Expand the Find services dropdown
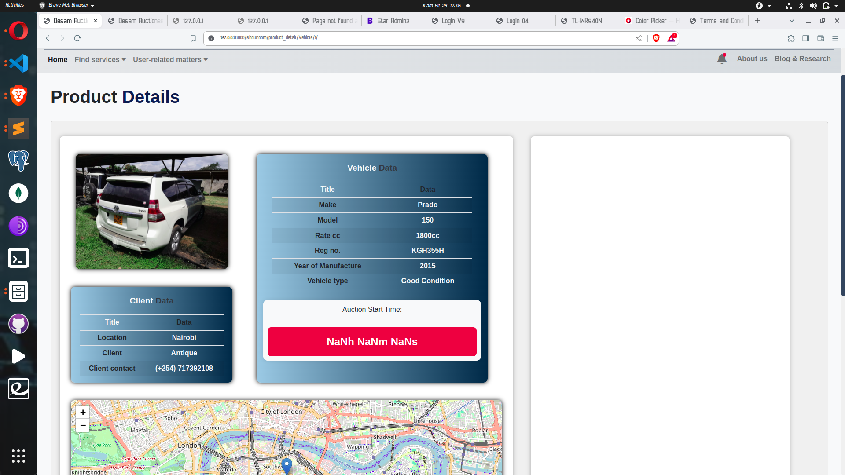 click(x=100, y=59)
